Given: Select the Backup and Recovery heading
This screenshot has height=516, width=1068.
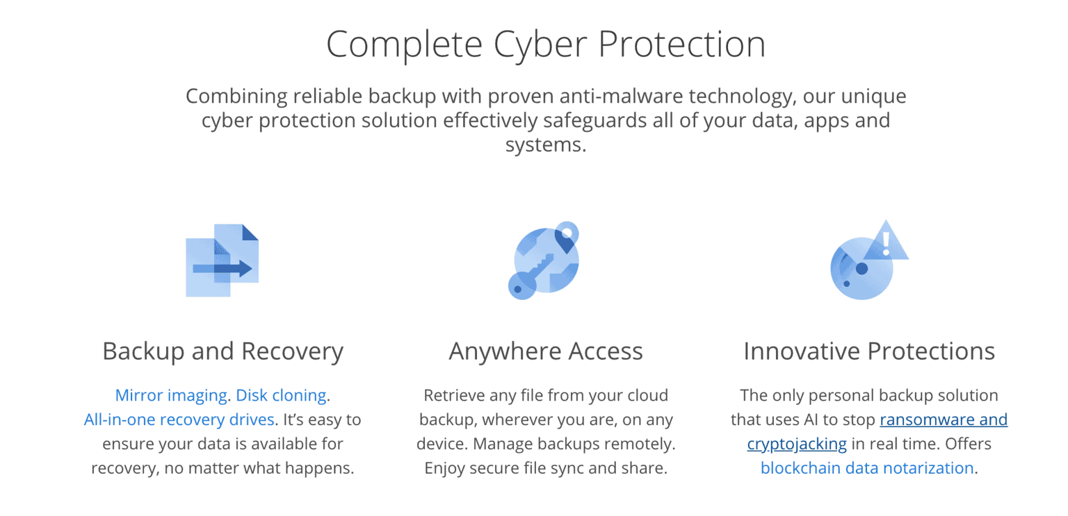Looking at the screenshot, I should click(222, 351).
